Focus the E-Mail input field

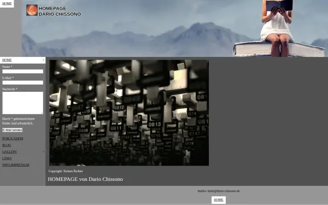(23, 83)
